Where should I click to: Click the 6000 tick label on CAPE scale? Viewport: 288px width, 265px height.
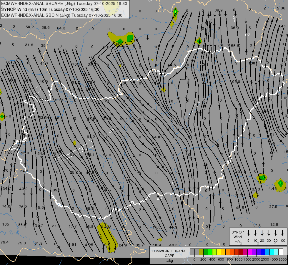[283, 259]
